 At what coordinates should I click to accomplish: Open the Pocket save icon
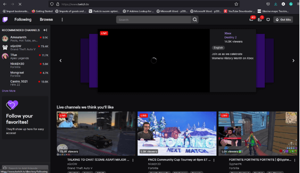[268, 4]
